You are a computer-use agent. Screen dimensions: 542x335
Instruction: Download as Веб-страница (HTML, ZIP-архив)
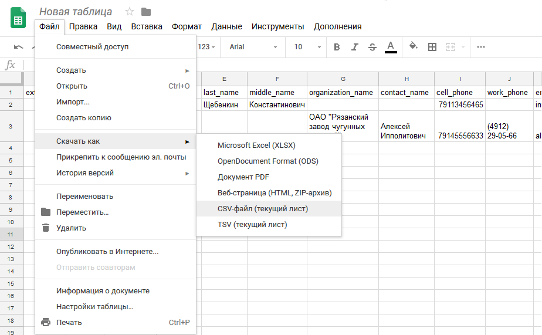point(269,193)
